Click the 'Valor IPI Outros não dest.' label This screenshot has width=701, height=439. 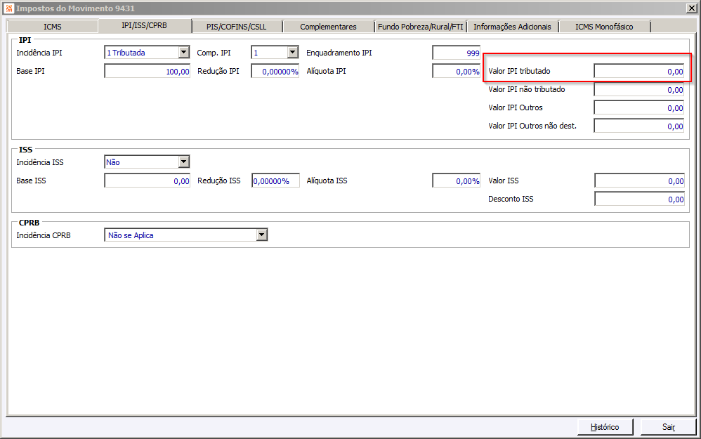coord(532,126)
